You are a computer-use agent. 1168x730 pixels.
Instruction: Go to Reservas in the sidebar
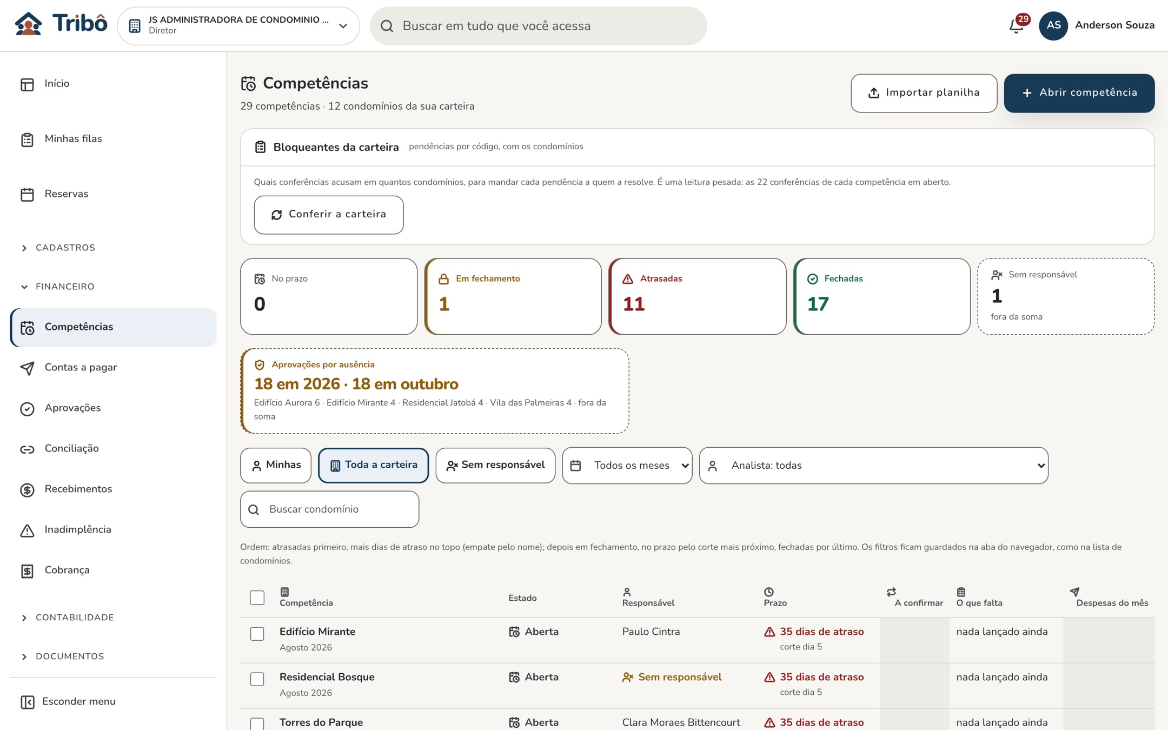[x=113, y=194]
